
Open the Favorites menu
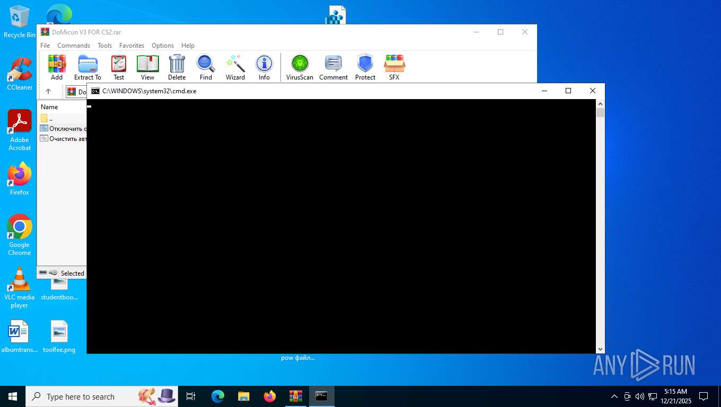click(131, 46)
